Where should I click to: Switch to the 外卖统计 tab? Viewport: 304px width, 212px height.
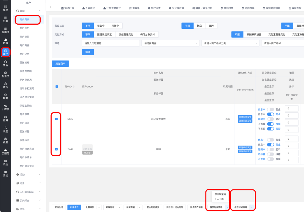(x=88, y=8)
